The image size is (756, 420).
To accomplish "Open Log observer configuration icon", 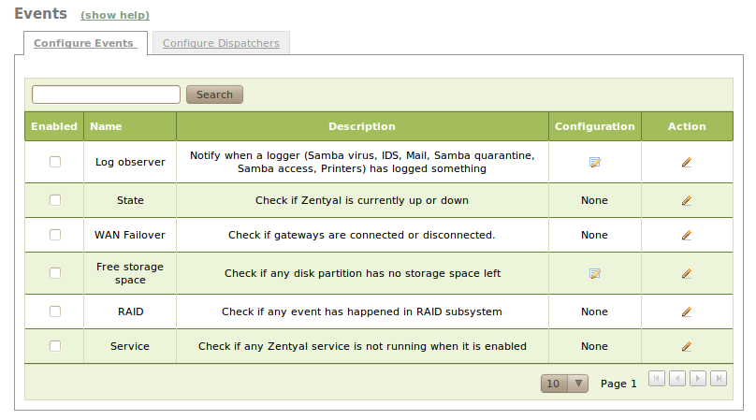I will (594, 162).
